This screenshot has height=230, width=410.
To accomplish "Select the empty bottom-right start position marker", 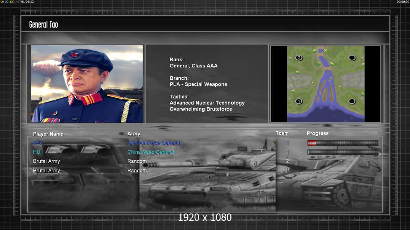I will click(x=352, y=101).
